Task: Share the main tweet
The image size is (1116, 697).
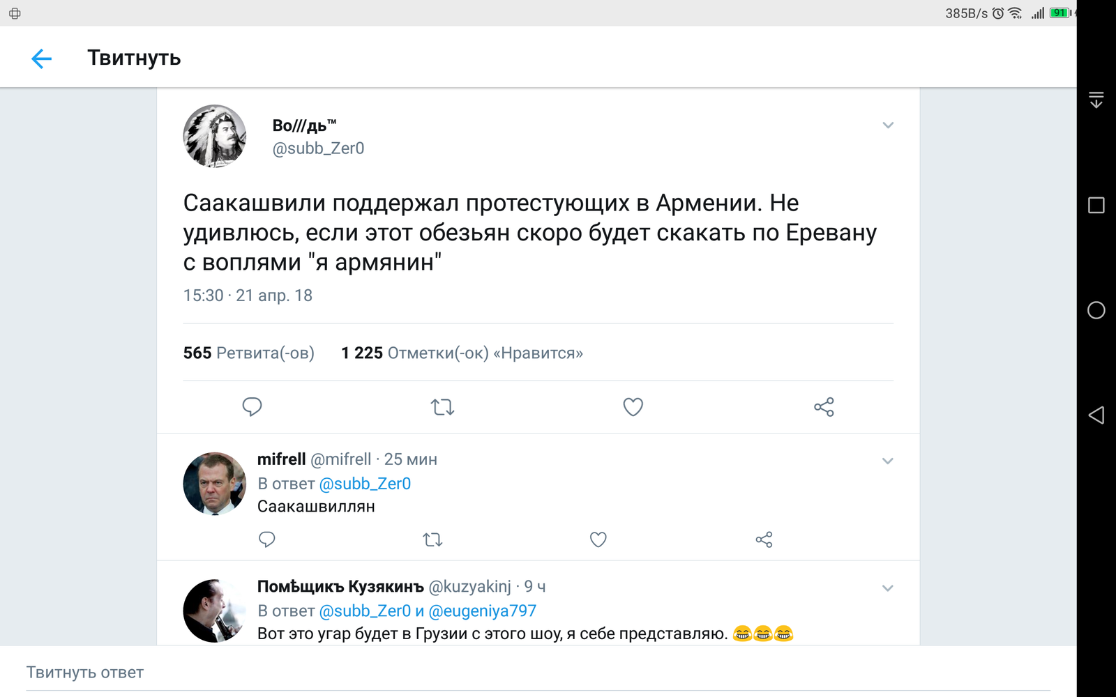Action: 824,406
